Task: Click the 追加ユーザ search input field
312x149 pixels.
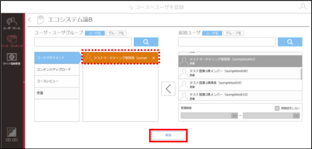Action: click(227, 42)
